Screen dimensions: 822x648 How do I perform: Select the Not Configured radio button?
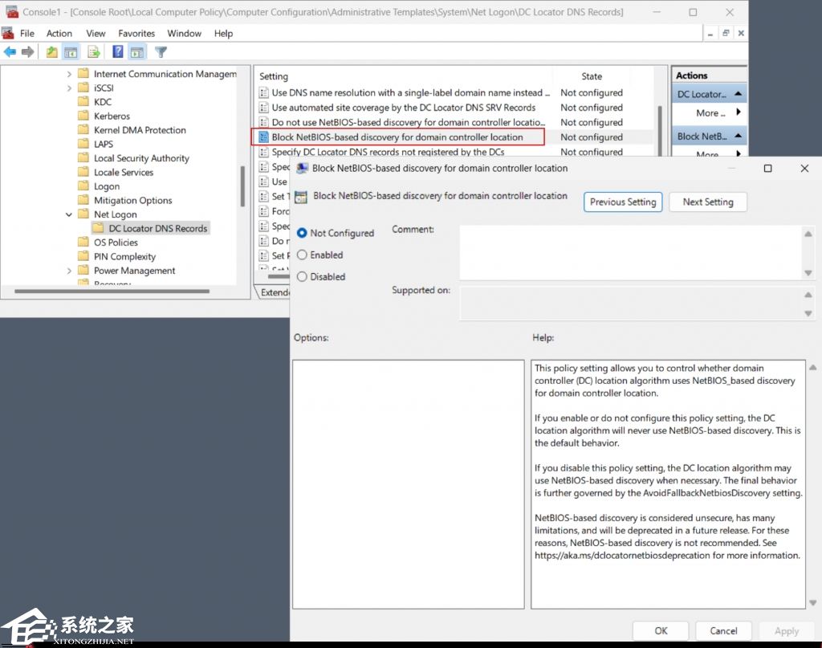click(x=303, y=233)
